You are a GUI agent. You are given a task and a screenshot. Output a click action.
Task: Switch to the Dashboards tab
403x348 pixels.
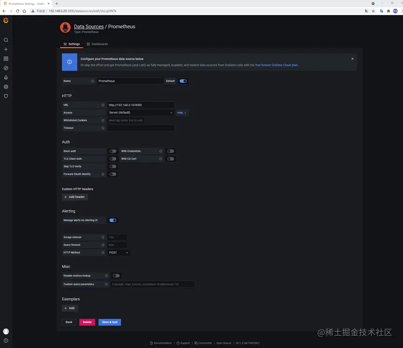tap(97, 44)
